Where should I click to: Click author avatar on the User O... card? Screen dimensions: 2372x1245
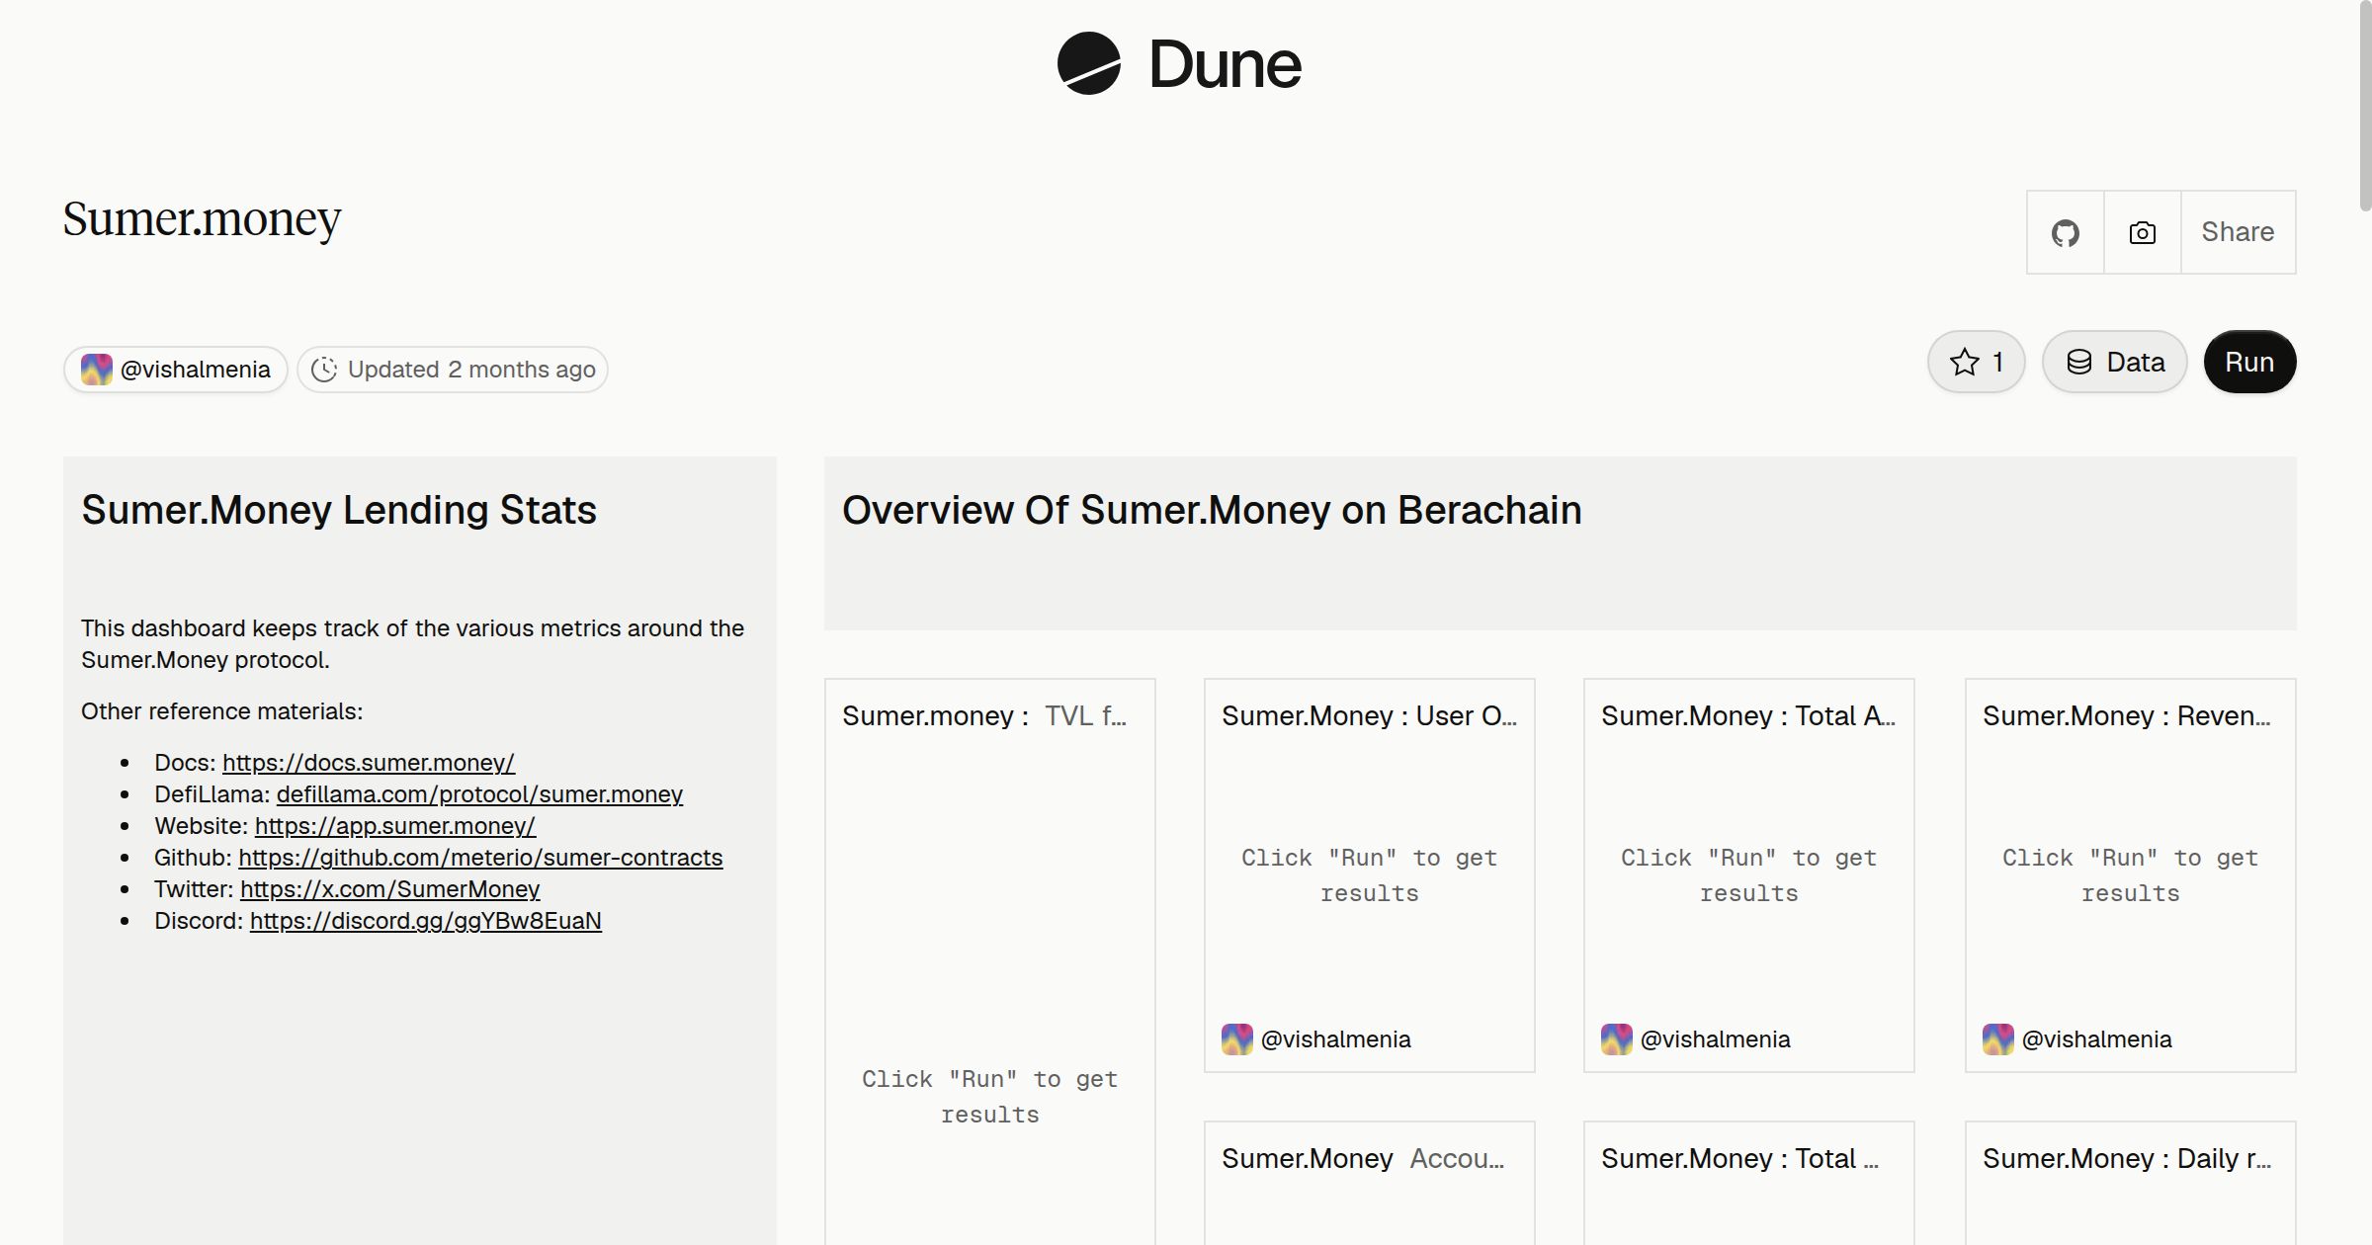(1237, 1039)
